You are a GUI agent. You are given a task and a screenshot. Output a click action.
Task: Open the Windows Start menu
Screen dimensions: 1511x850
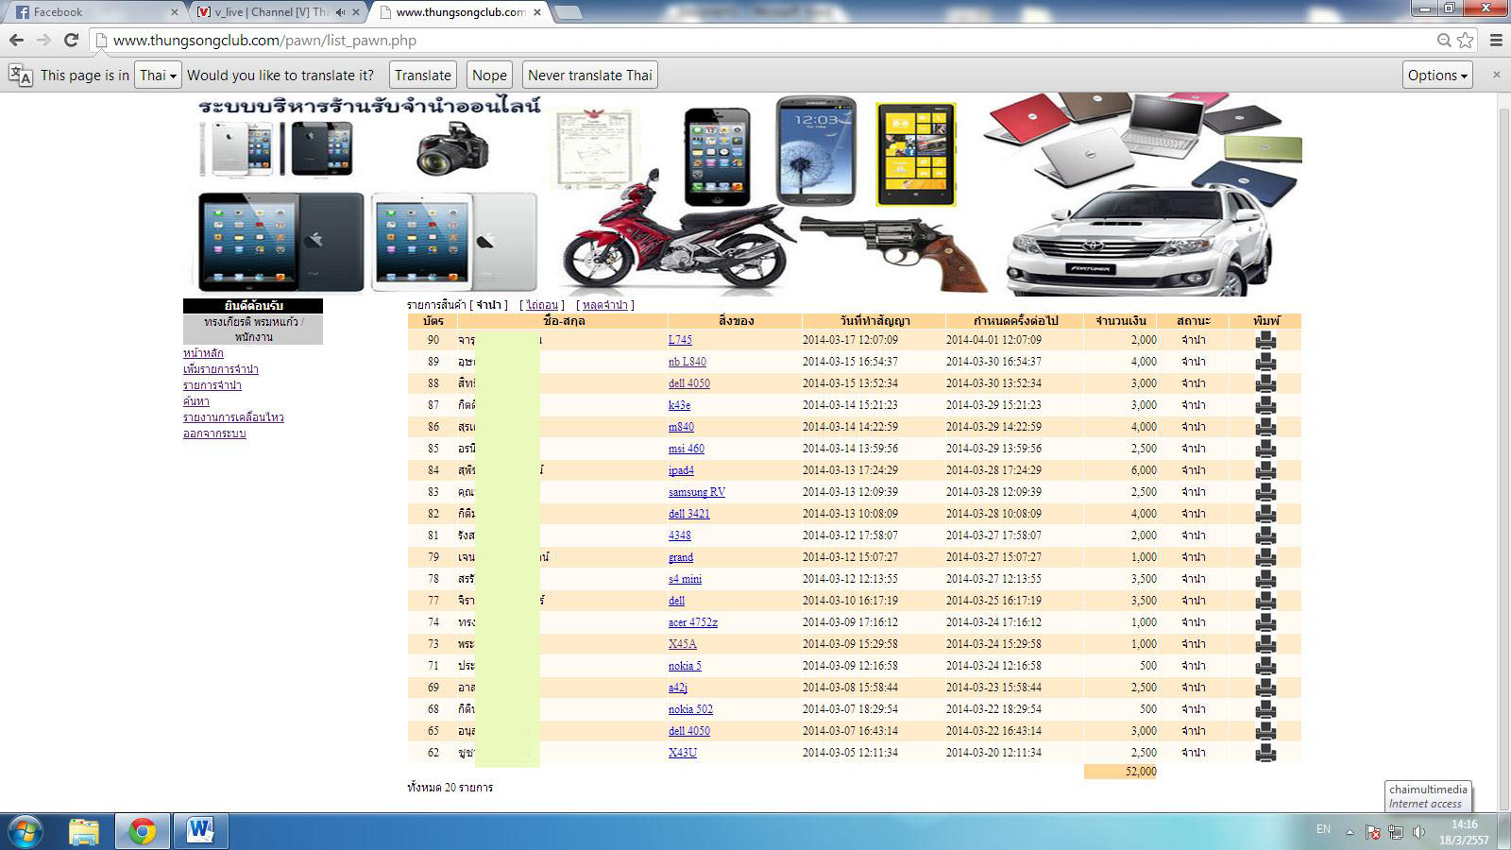click(25, 831)
